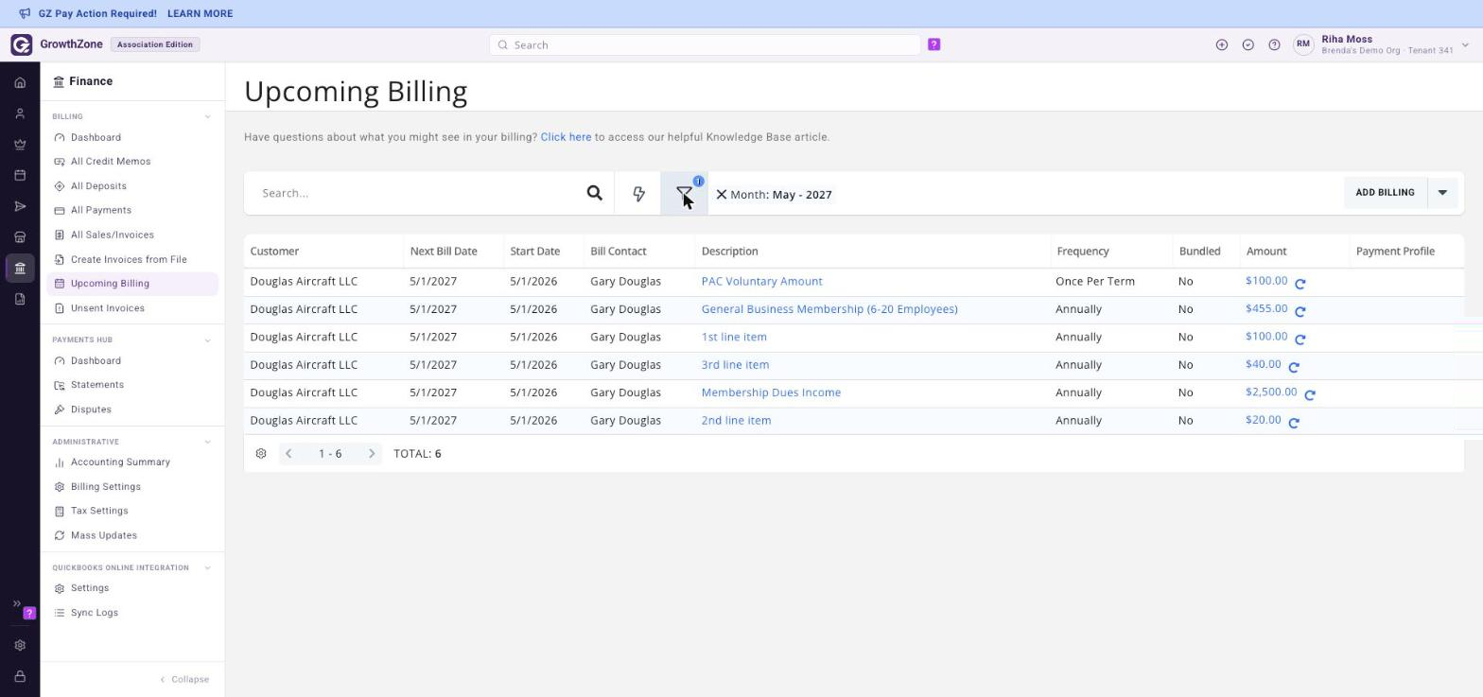
Task: Click the Add Billing button
Action: [1385, 193]
